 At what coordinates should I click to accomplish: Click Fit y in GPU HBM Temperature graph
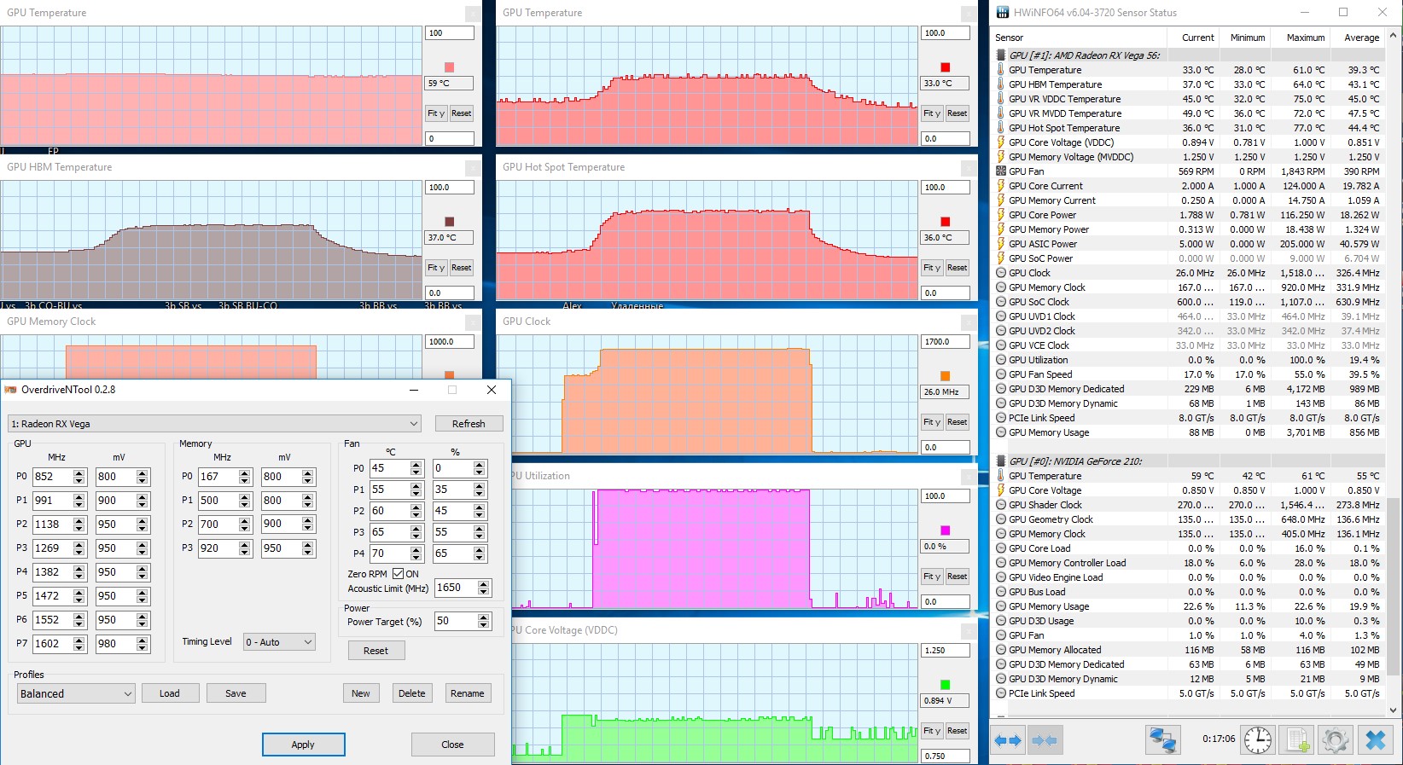(x=437, y=268)
